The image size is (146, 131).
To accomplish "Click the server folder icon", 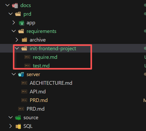I will point(21,75).
